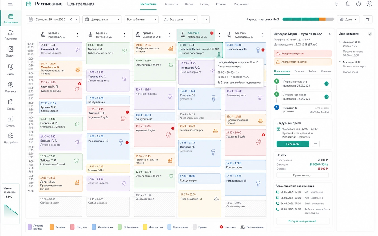The image size is (378, 236).
Task: Open Настройки in the sidebar
Action: tap(11, 139)
